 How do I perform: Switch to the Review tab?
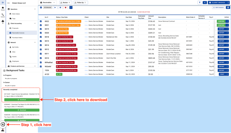coord(66,2)
